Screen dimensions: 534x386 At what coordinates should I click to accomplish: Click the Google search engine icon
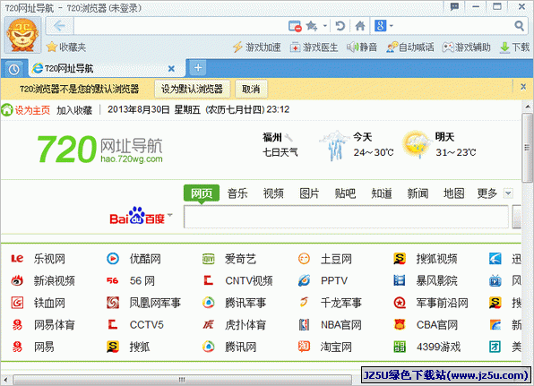(x=381, y=26)
